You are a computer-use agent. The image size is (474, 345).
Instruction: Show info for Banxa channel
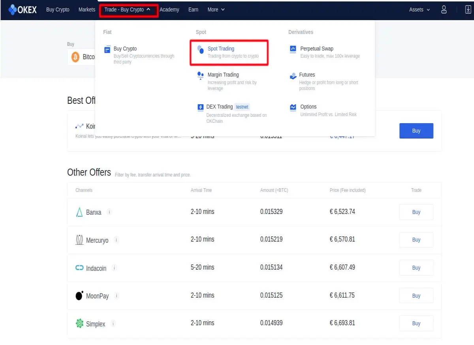(x=109, y=212)
